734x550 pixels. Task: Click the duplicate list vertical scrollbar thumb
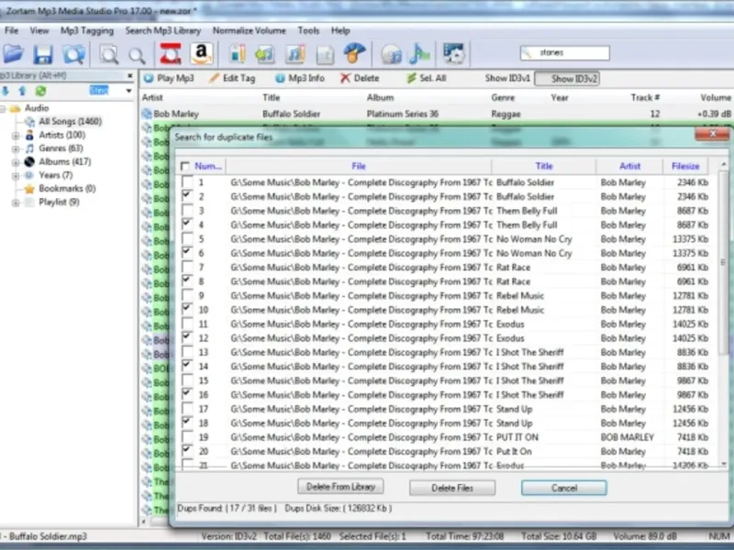723,262
